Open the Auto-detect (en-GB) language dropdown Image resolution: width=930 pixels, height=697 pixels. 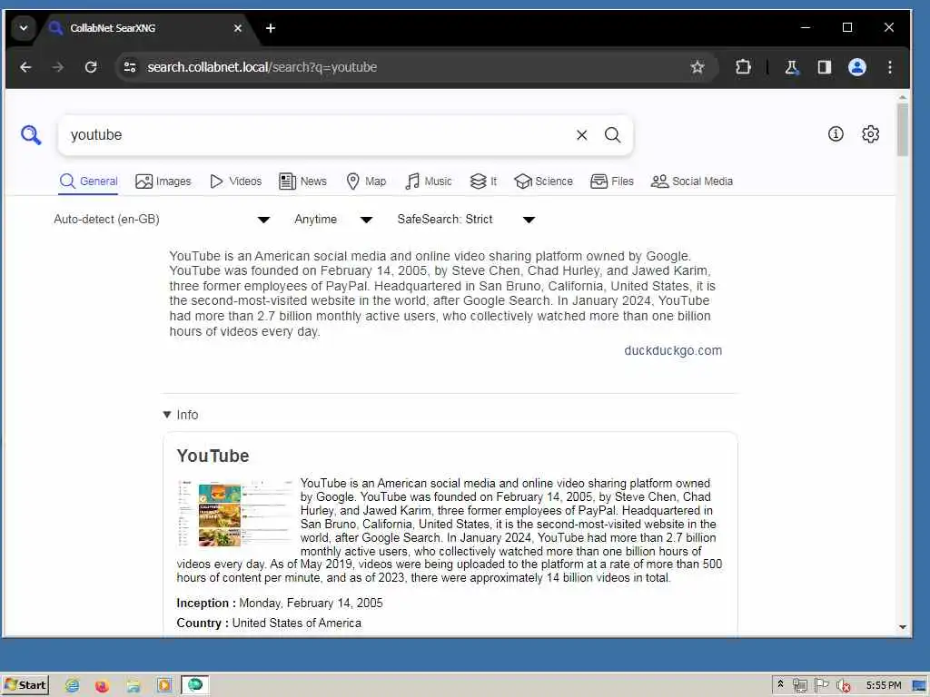coord(162,220)
